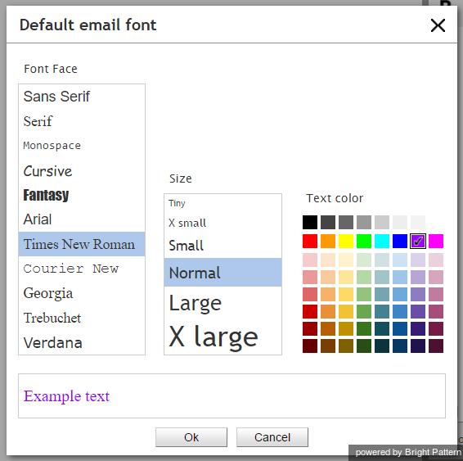Pick the darkest plum swatch under magenta

click(x=436, y=346)
